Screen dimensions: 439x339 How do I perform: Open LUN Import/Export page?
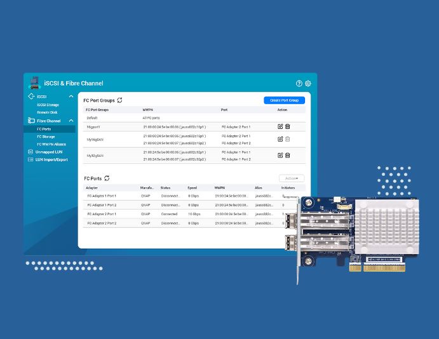[x=51, y=160]
